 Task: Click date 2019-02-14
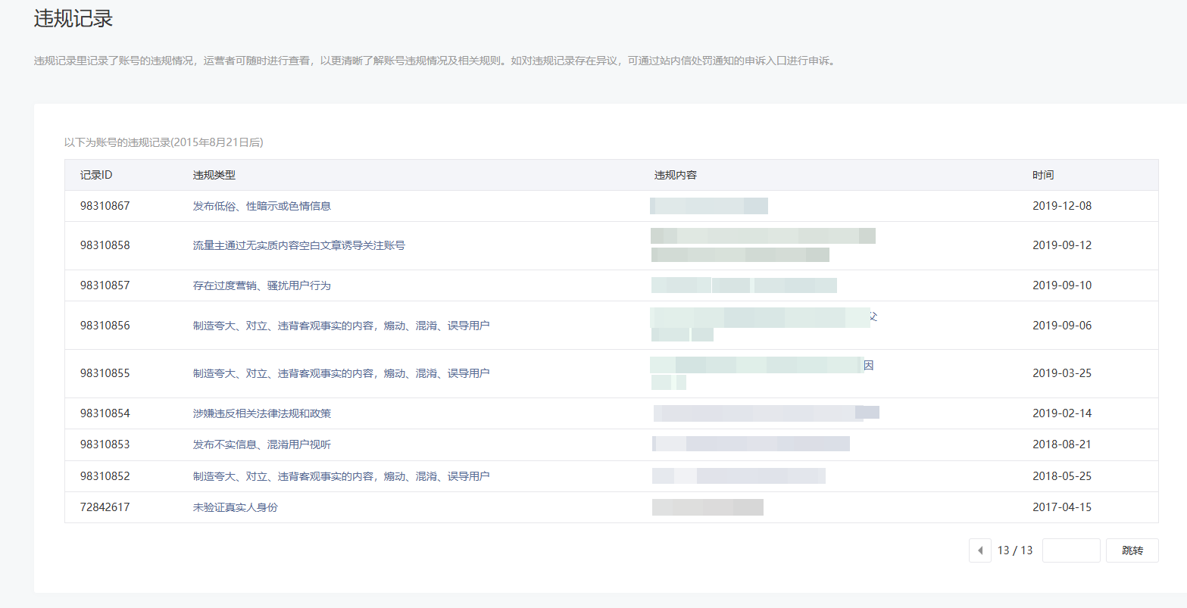pyautogui.click(x=1062, y=413)
